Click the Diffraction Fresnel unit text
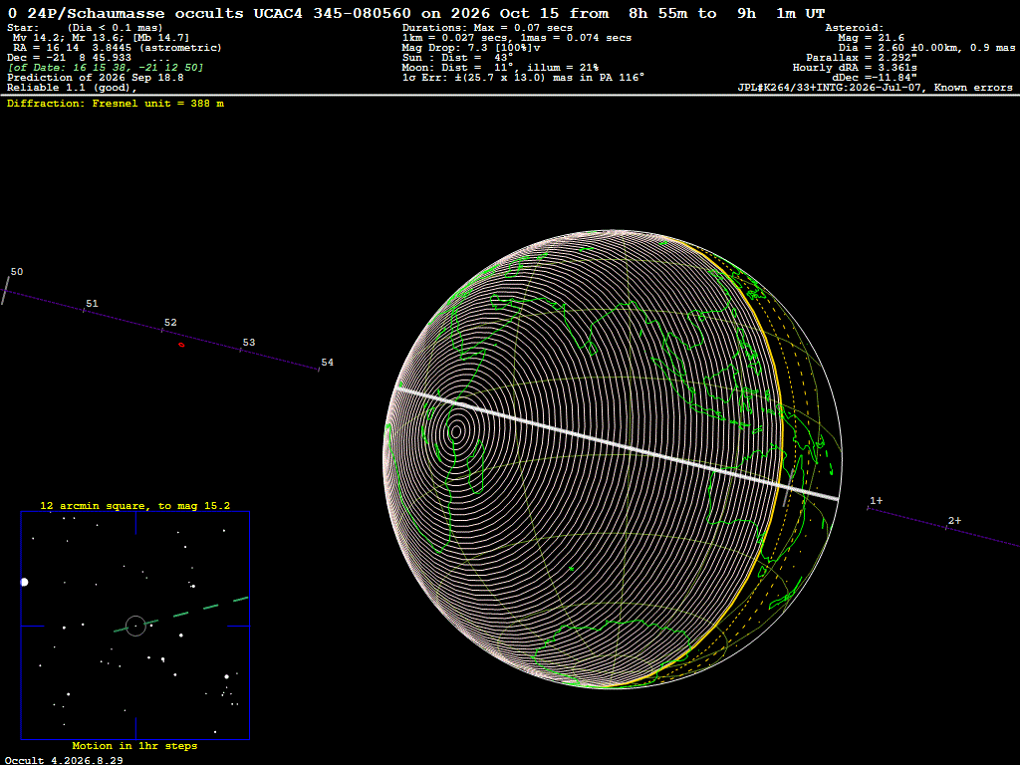Viewport: 1020px width, 765px height. (116, 104)
